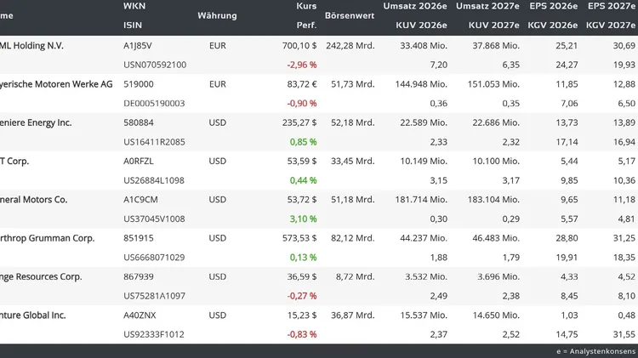Select the Motors Co. company name
Viewport: 638px width, 358px height.
34,200
